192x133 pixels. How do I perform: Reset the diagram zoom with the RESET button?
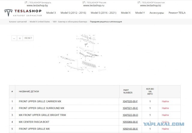[x=28, y=38]
